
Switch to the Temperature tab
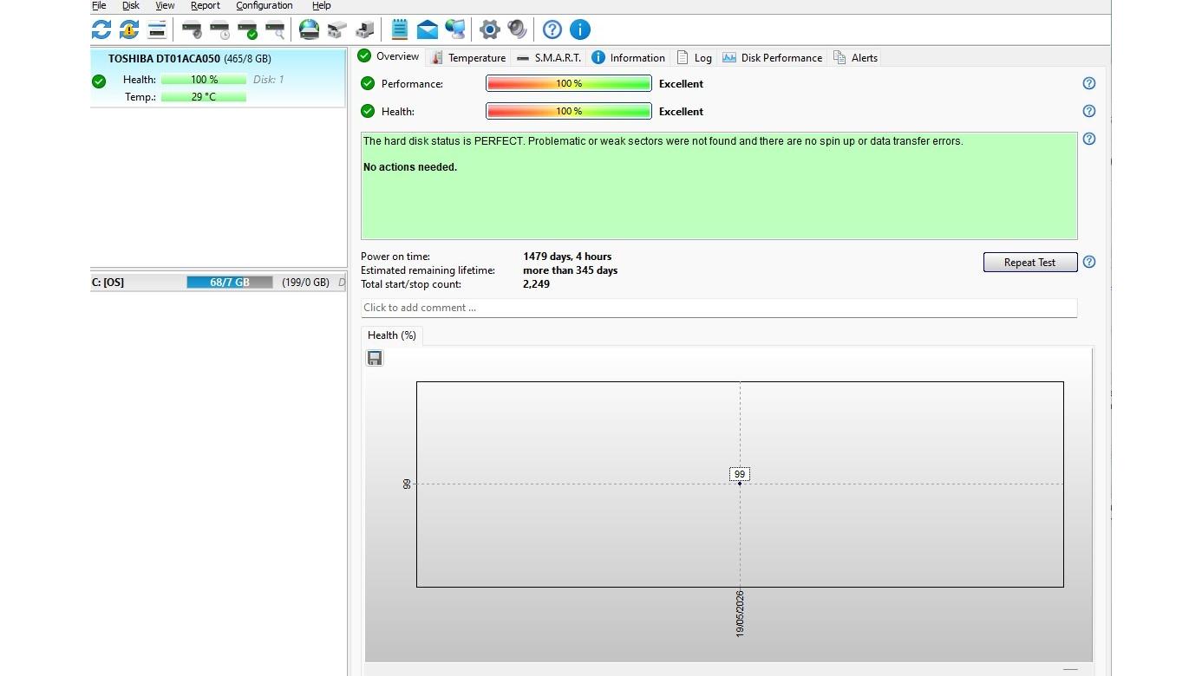pos(468,57)
